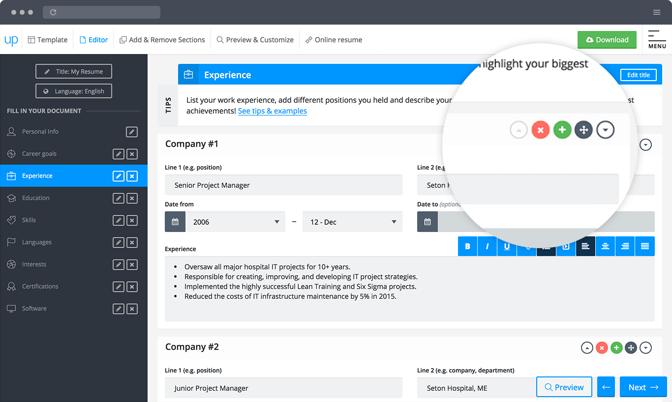
Task: Click the green Download button
Action: (x=607, y=40)
